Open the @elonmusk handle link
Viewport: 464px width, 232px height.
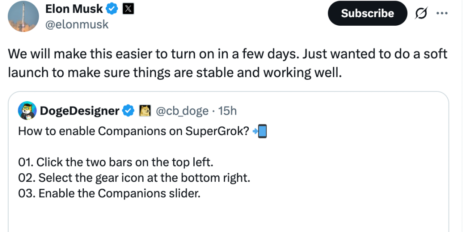pyautogui.click(x=77, y=24)
